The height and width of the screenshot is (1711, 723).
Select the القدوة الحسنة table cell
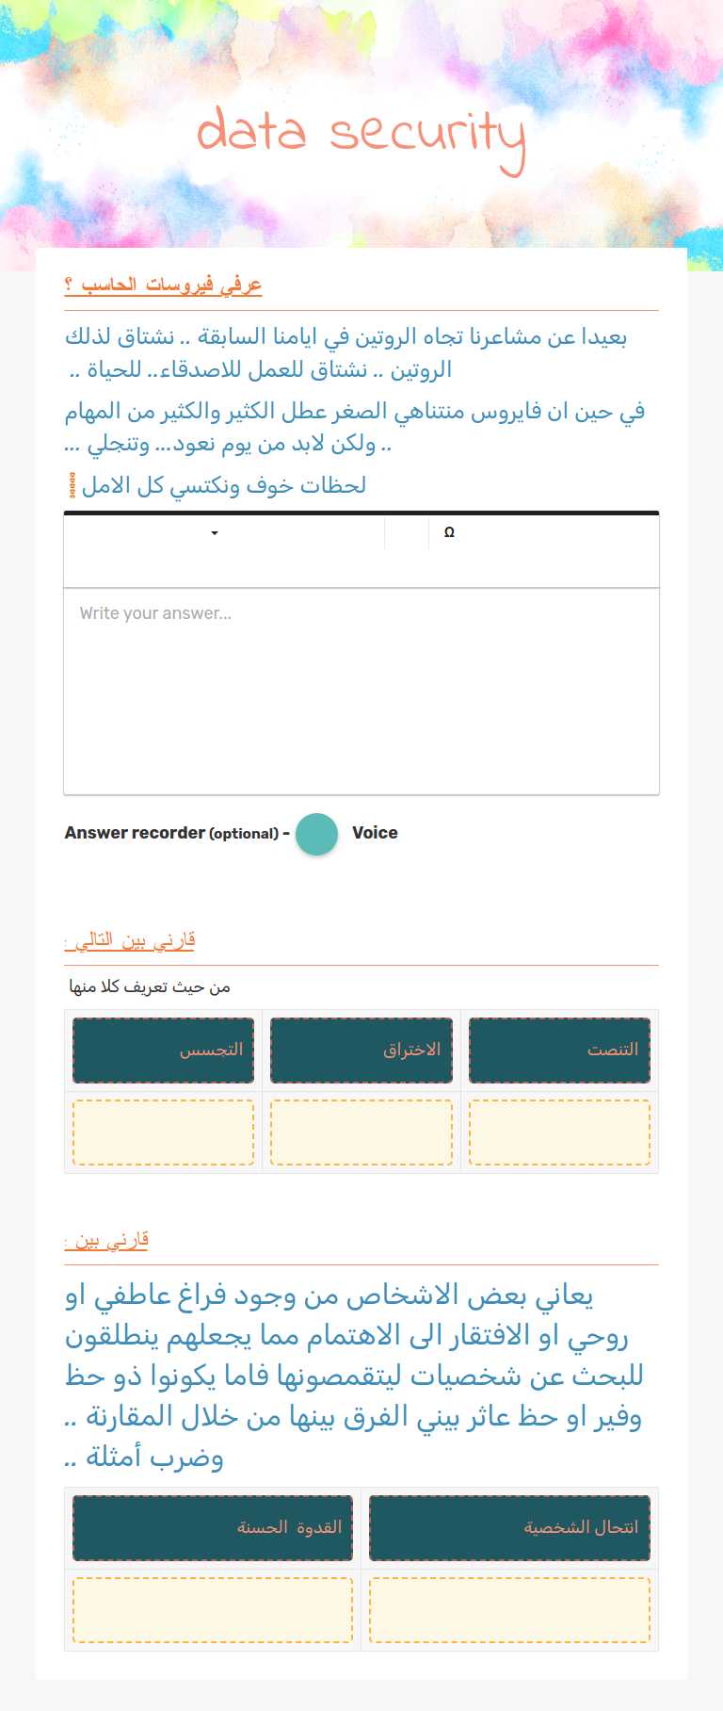pos(212,1528)
